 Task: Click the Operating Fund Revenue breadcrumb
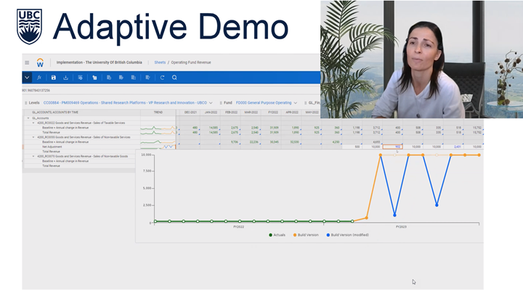pos(191,62)
